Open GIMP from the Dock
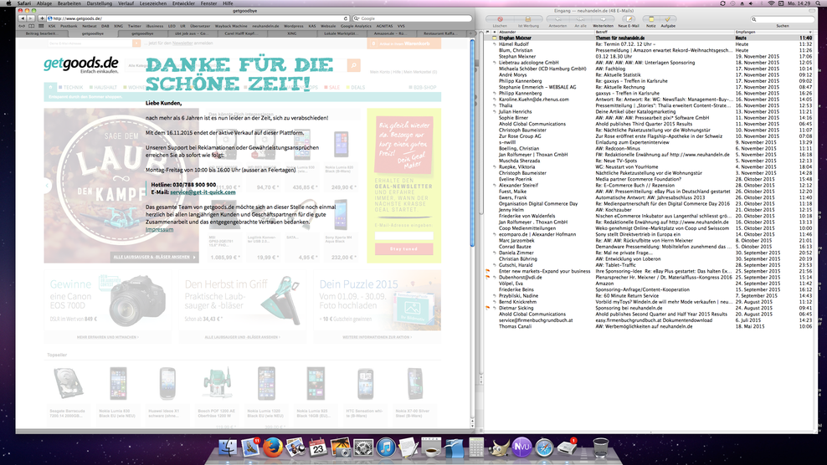Image resolution: width=827 pixels, height=465 pixels. point(499,448)
